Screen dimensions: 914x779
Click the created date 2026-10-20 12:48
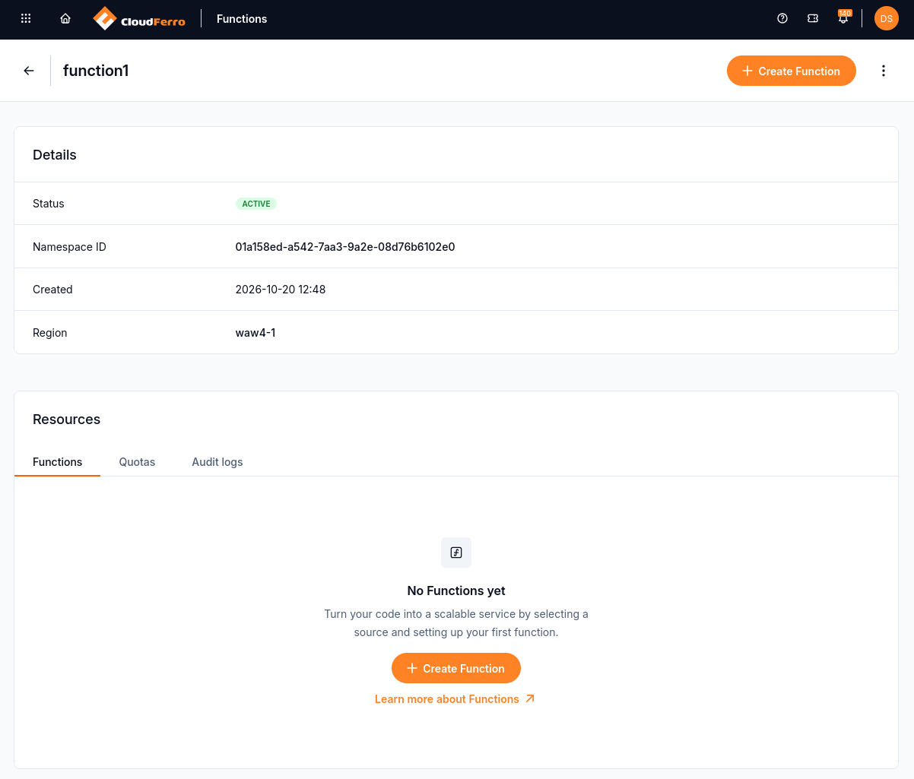pyautogui.click(x=281, y=290)
